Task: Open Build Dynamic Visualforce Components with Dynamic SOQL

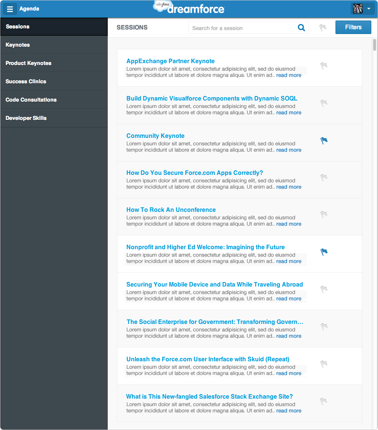Action: coord(212,99)
